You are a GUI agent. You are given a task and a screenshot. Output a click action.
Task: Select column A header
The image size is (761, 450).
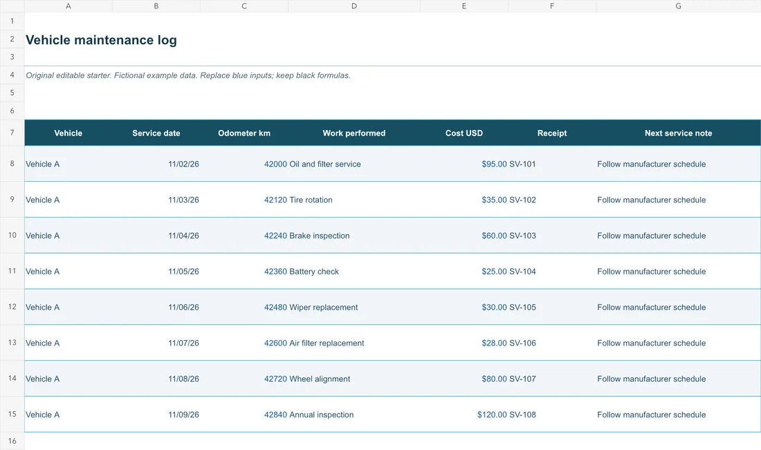coord(68,6)
